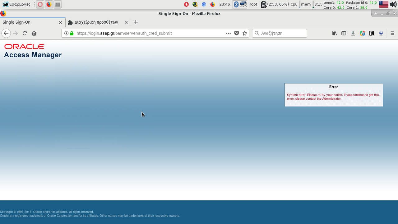Click the Oracle copyright notice in footer

(x=47, y=212)
